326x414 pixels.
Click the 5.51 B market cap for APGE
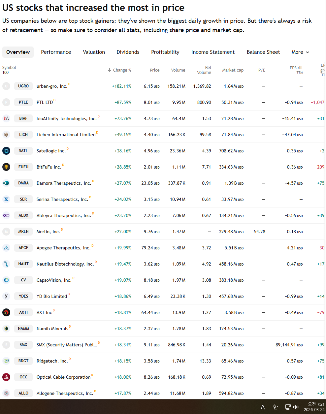click(x=234, y=248)
